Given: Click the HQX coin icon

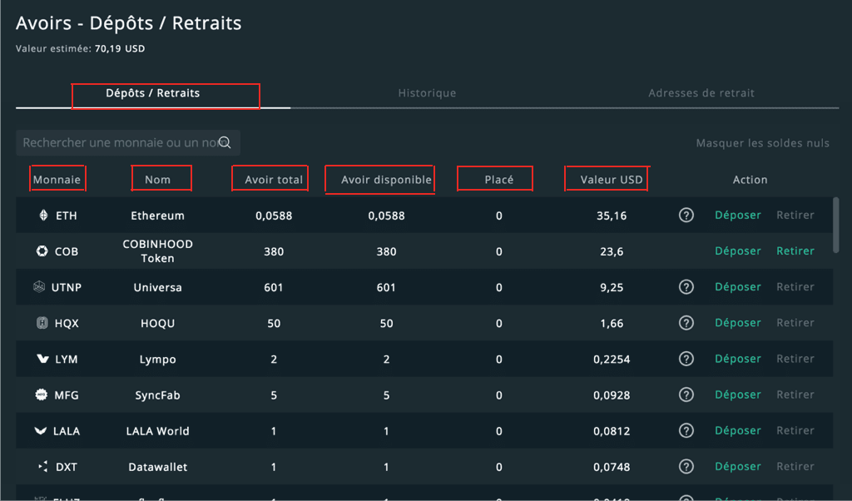Looking at the screenshot, I should pyautogui.click(x=42, y=323).
